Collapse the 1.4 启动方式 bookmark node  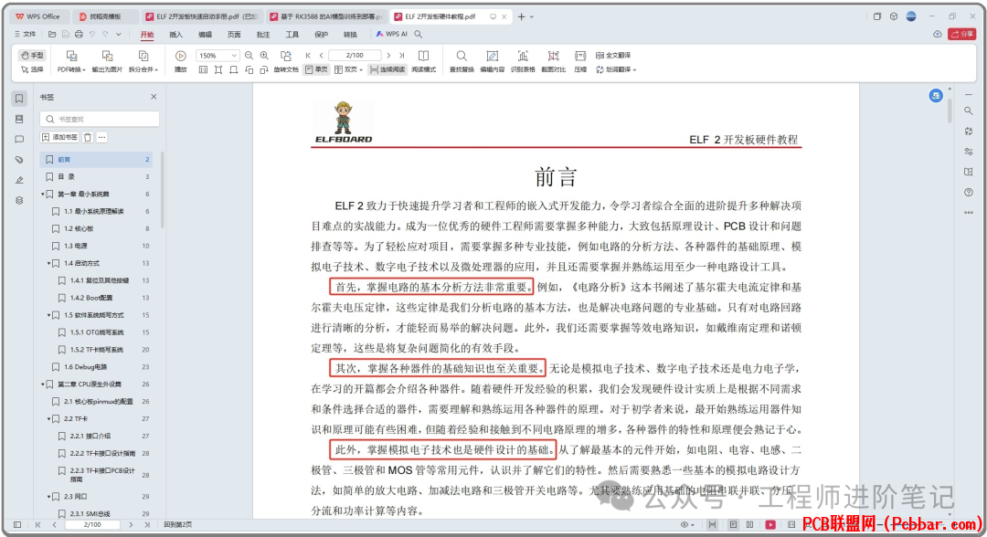click(x=49, y=263)
